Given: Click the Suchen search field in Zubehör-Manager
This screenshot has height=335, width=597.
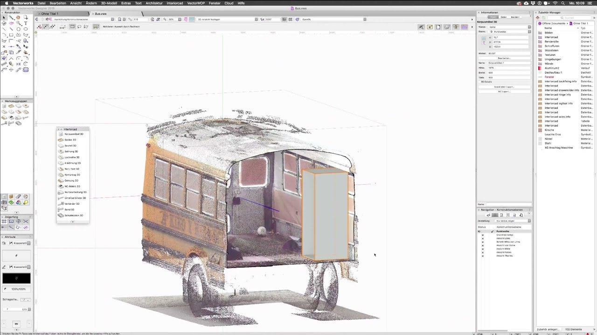Looking at the screenshot, I should pos(569,18).
